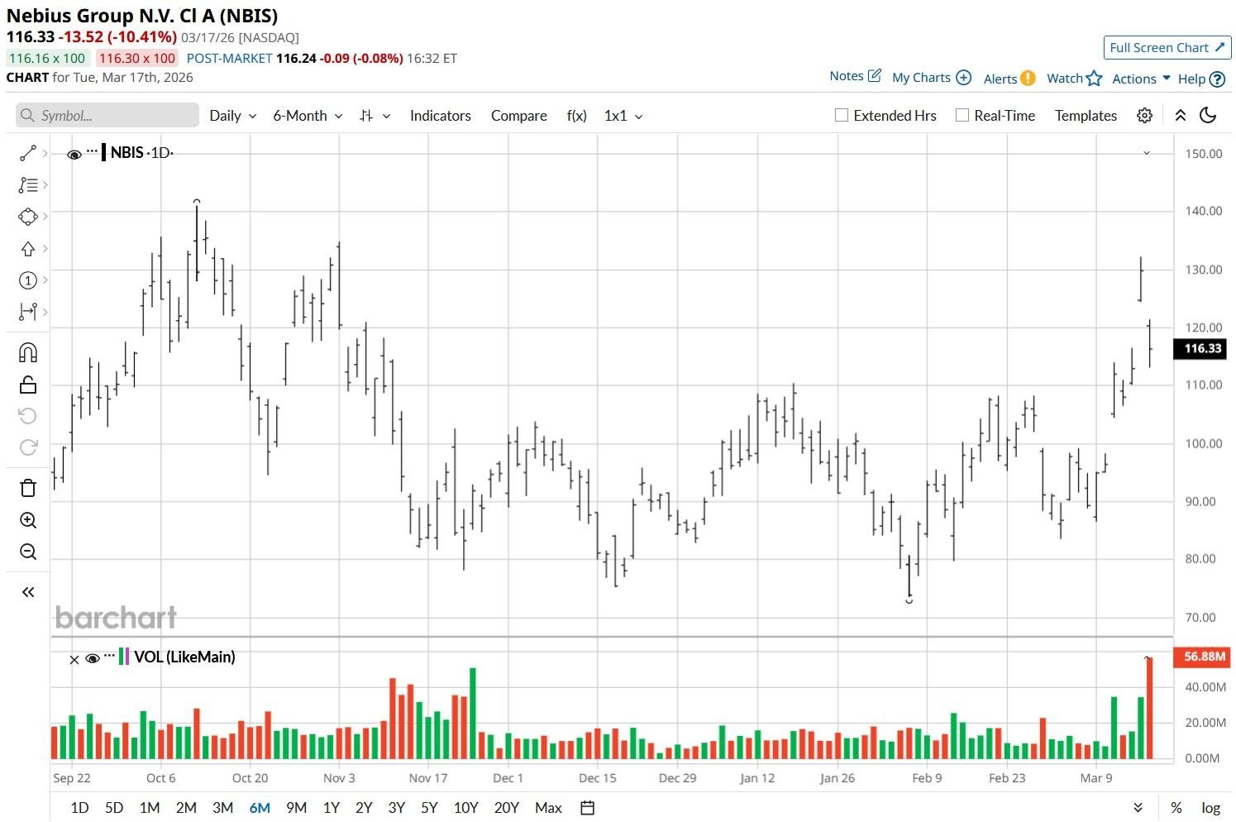Open the Fibonacci and text tools group
Image resolution: width=1236 pixels, height=822 pixels.
pyautogui.click(x=27, y=185)
